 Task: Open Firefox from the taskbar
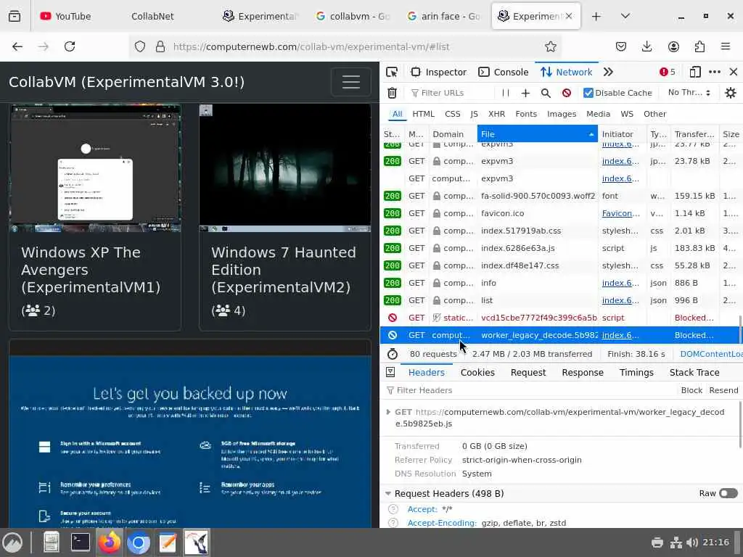coord(109,542)
